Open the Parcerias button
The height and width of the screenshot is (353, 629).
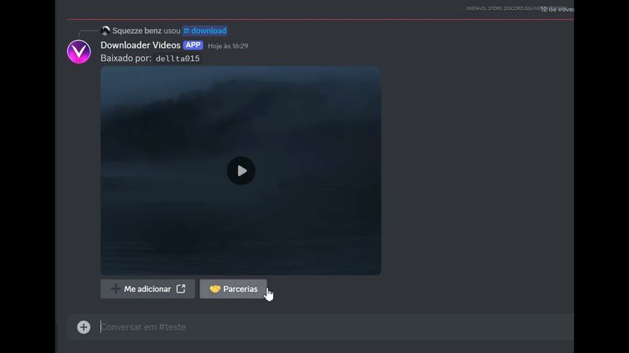coord(233,289)
